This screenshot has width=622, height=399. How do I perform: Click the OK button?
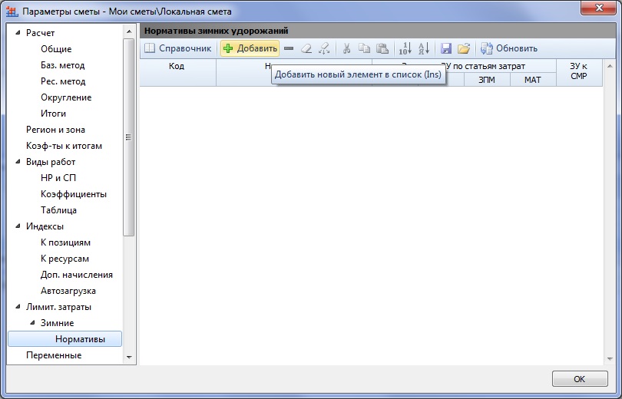pyautogui.click(x=580, y=379)
